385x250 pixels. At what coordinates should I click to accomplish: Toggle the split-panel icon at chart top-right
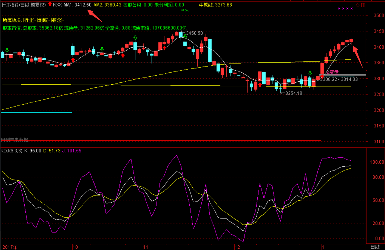coord(363,5)
